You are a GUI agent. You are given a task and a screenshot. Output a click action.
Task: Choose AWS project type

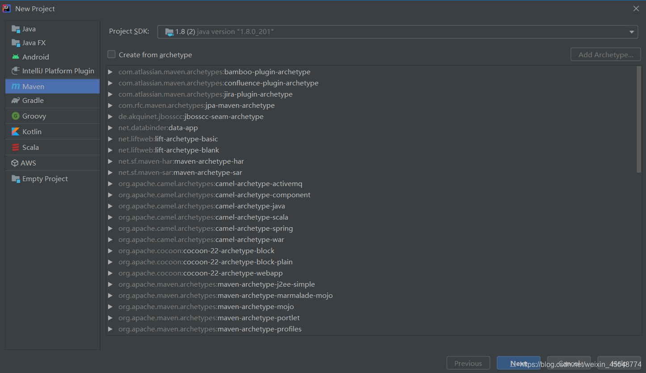[53, 163]
